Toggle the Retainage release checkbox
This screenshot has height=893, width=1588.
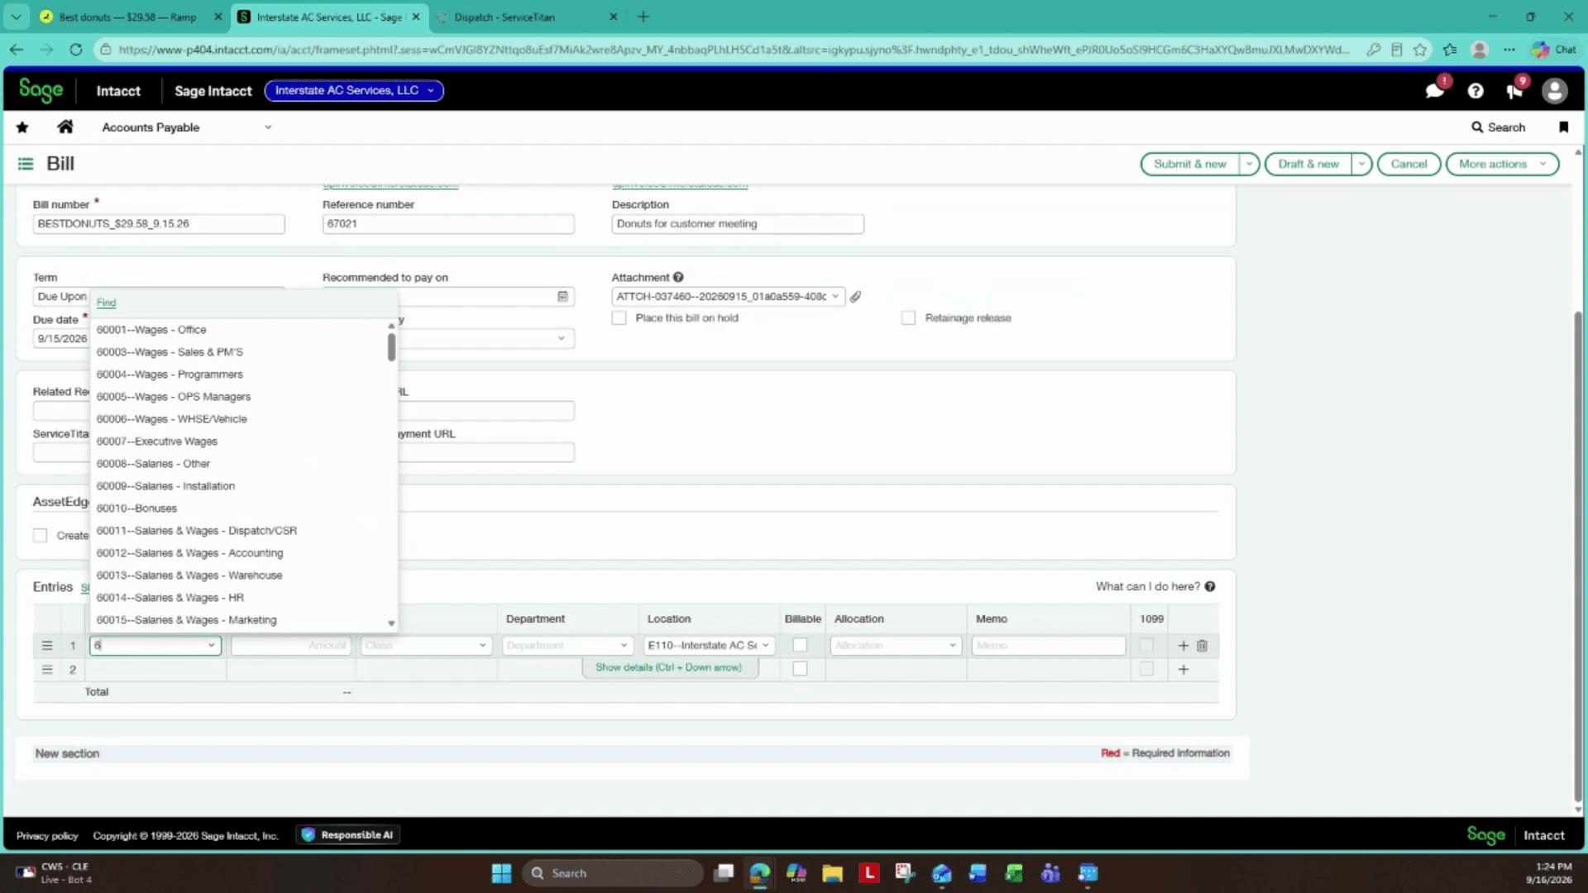[908, 318]
